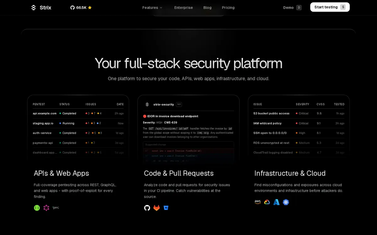Select the staging.app.io pentest entry
The width and height of the screenshot is (377, 235).
coord(78,123)
